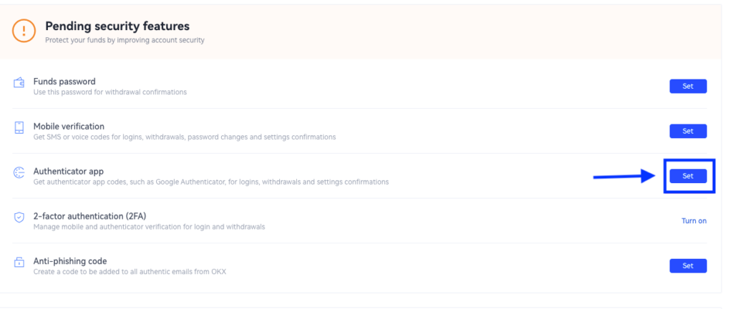Turn on 2-factor authentication

[x=694, y=221]
